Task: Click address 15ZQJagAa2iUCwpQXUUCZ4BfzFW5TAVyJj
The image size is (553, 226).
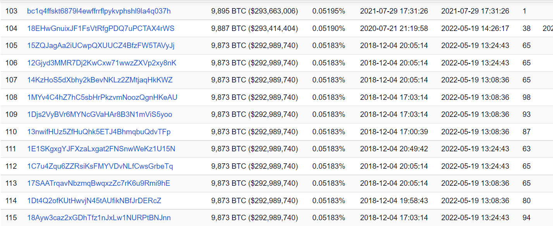Action: (101, 46)
